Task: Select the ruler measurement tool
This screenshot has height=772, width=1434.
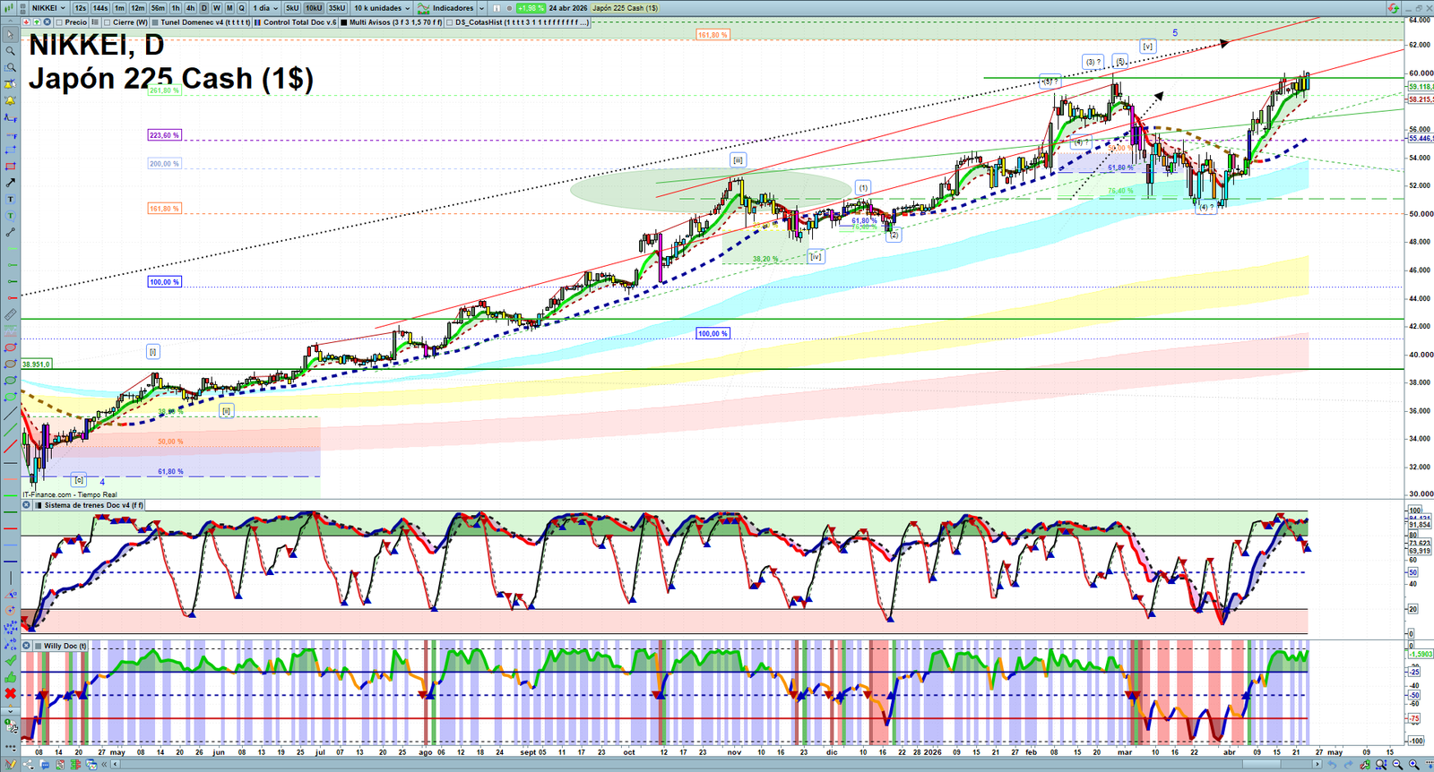Action: pyautogui.click(x=10, y=314)
